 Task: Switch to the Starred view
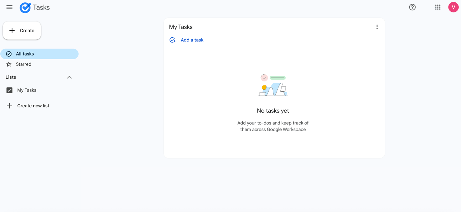pyautogui.click(x=24, y=64)
